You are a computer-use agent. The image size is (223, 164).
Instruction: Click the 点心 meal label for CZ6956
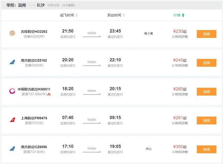[148, 149]
